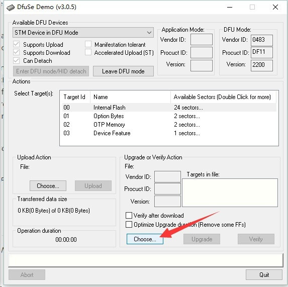The width and height of the screenshot is (288, 287).
Task: Select the OTP Memory target row
Action: [169, 125]
